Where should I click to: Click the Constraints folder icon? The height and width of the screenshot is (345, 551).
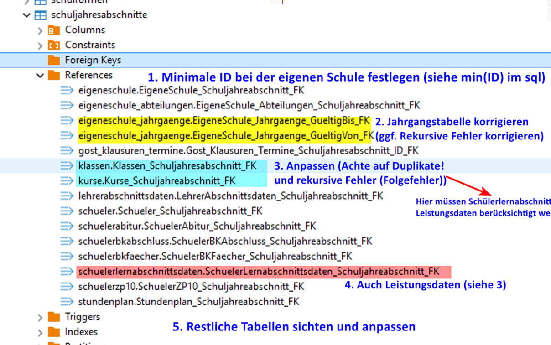(x=54, y=45)
